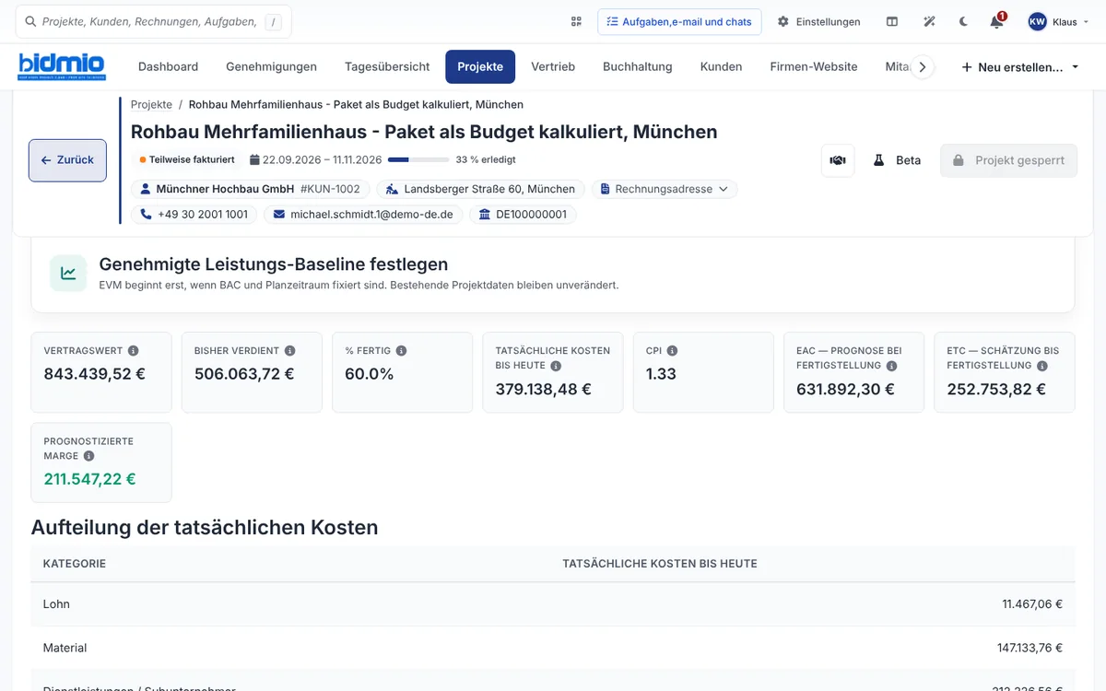Click the handshake icon button
This screenshot has height=691, width=1106.
(838, 160)
